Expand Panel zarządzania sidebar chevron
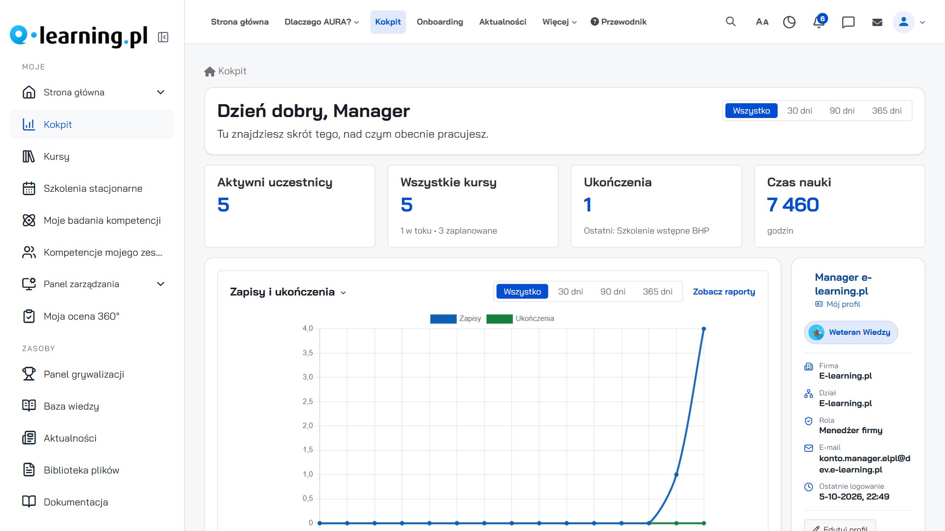This screenshot has height=531, width=945. point(160,284)
